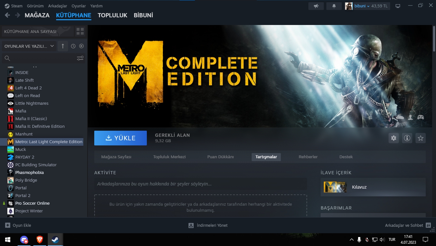Open game settings gear icon
Screen dimensions: 436x246
point(394,138)
